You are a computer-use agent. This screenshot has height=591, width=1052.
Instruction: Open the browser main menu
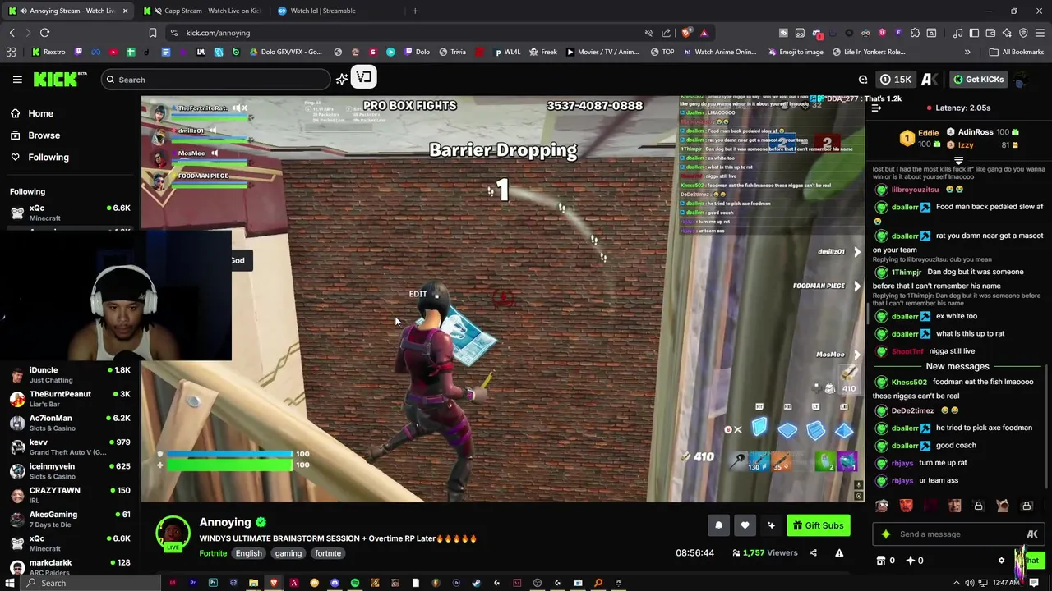click(1040, 33)
